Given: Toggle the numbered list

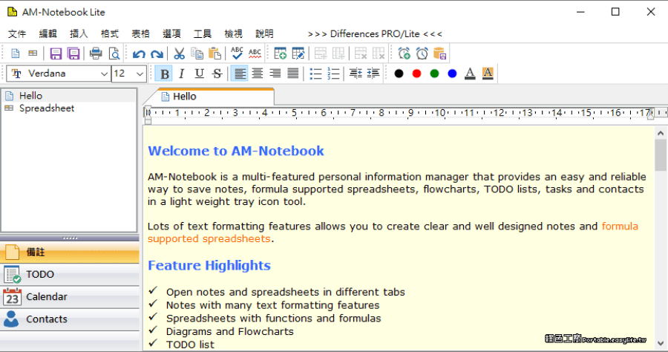Looking at the screenshot, I should click(333, 74).
